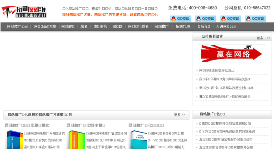Open news item ending 上位的网络能走
The width and height of the screenshot is (274, 149).
tap(225, 97)
